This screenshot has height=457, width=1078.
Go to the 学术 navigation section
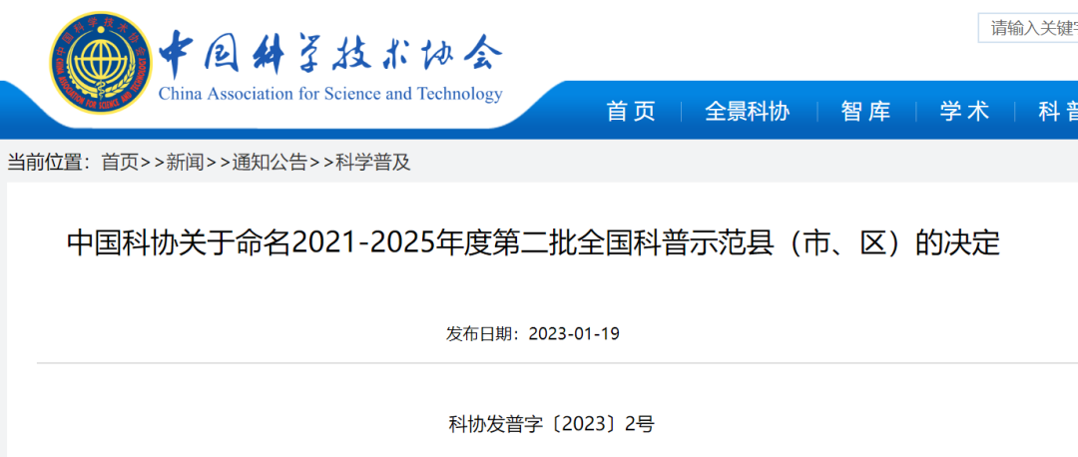coord(964,112)
